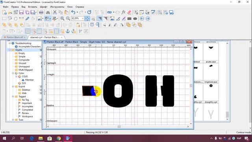The width and height of the screenshot is (252, 142).
Task: Click the Print icon in the toolbar
Action: tap(41, 12)
